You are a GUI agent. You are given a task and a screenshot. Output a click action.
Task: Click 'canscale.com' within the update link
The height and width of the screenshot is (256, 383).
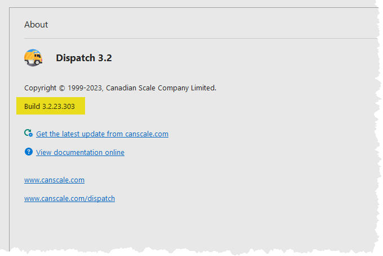click(147, 134)
